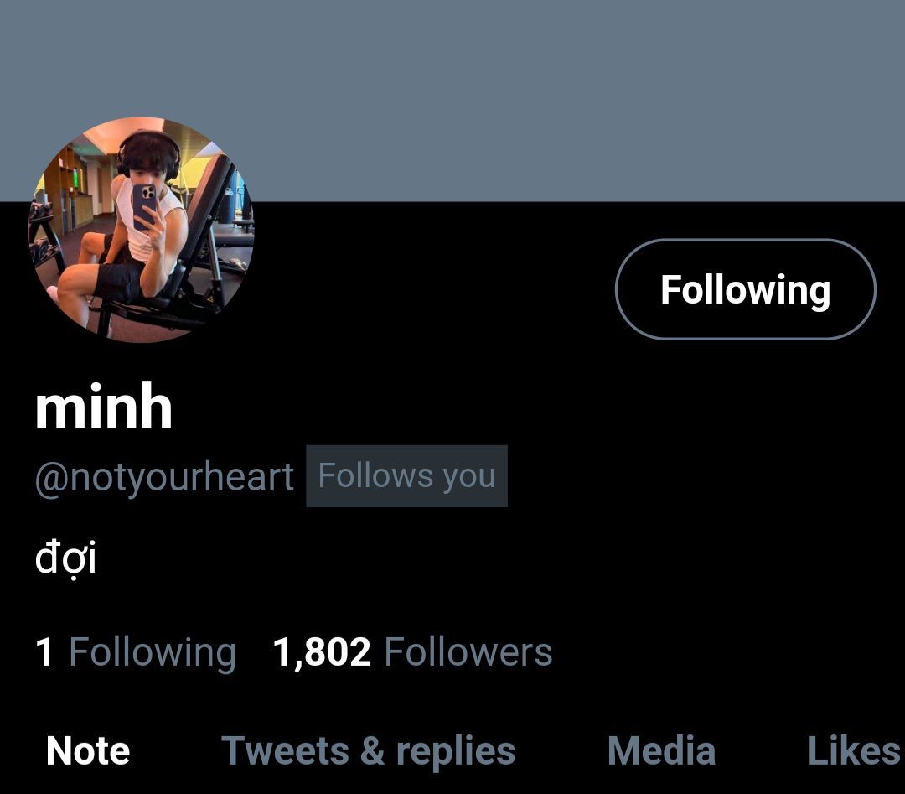Tap the gray Following label in stats
This screenshot has height=794, width=905.
tap(153, 653)
